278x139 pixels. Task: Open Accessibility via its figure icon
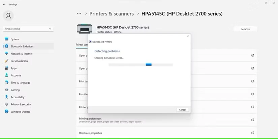pyautogui.click(x=6, y=97)
